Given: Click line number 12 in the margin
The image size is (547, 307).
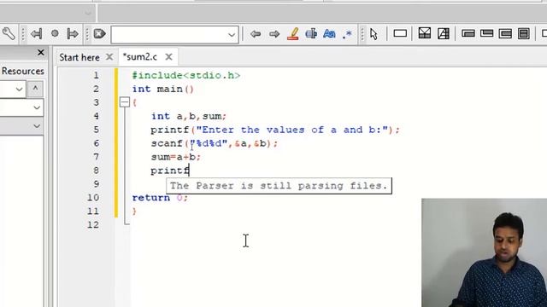Looking at the screenshot, I should click(x=93, y=225).
